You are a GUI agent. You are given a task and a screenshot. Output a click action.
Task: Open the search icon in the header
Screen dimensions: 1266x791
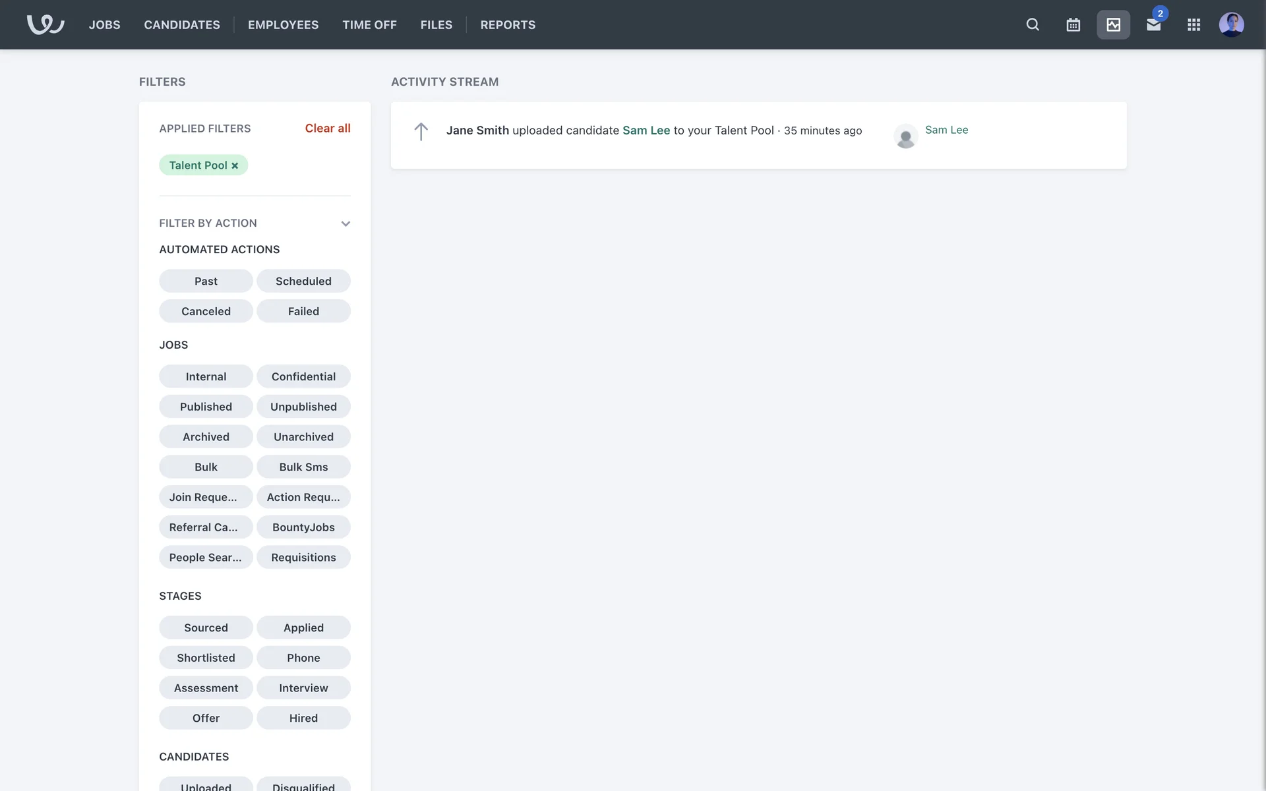[1033, 24]
